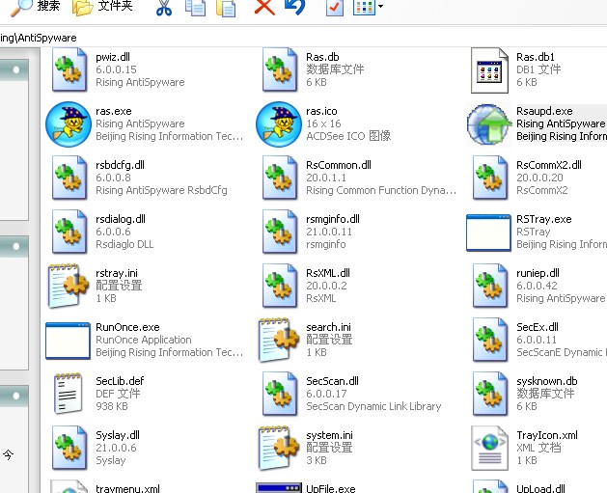Screen dimensions: 607x493
Task: Click the search.ini file name
Action: tap(328, 327)
